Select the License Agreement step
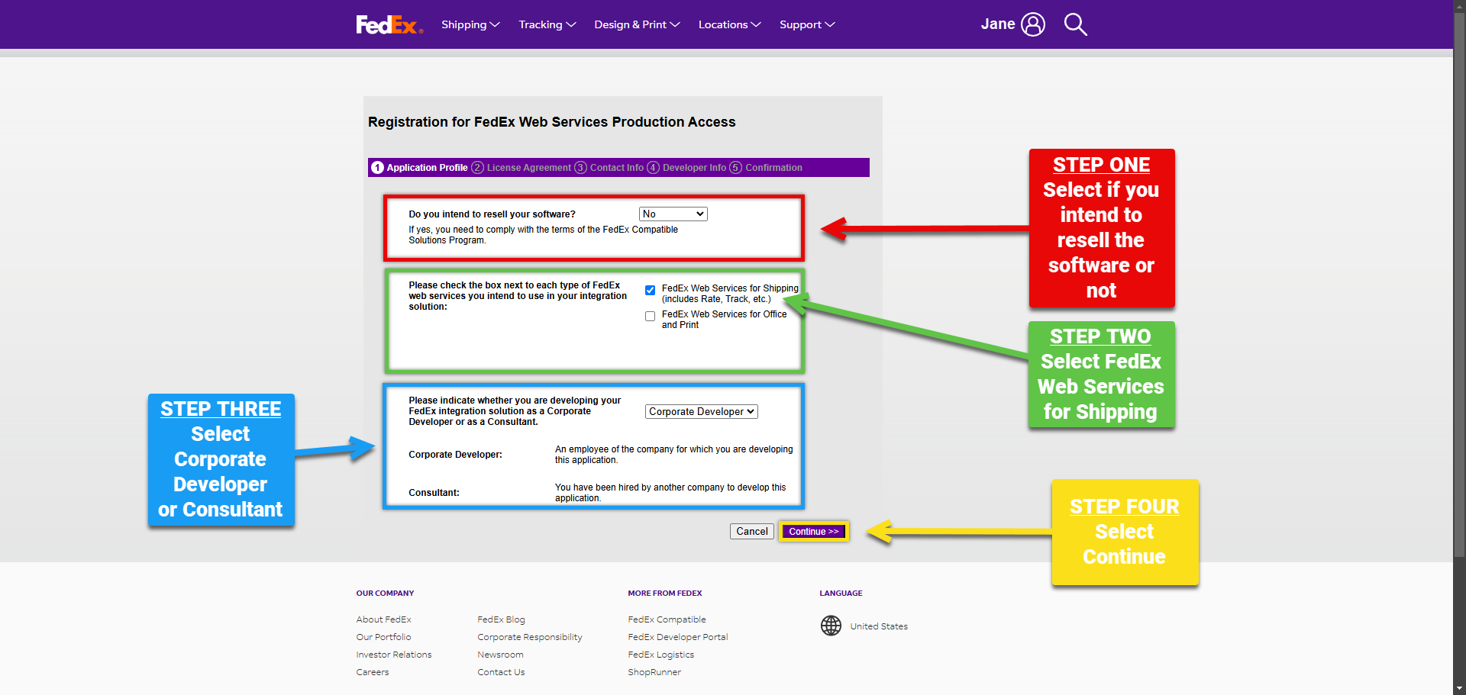This screenshot has height=695, width=1466. [521, 168]
